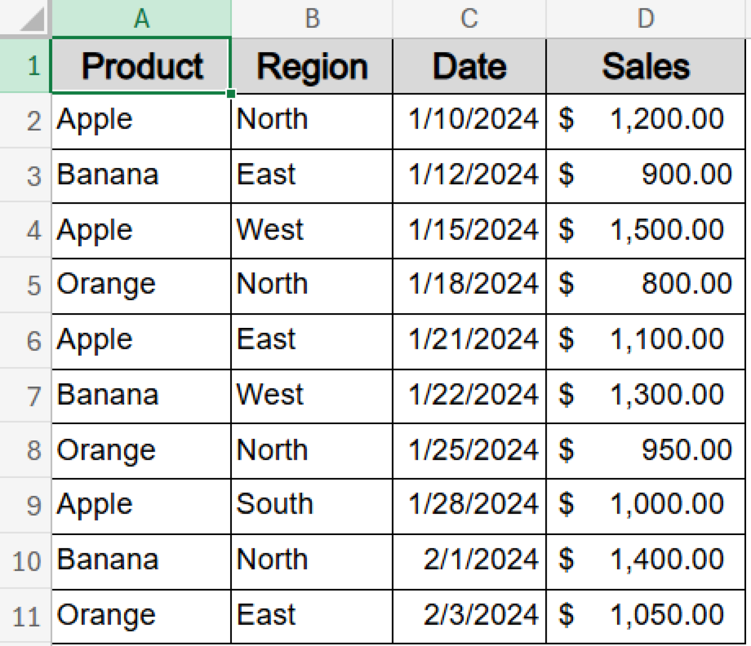This screenshot has height=646, width=751.
Task: Click the South region cell in row 9
Action: [311, 505]
